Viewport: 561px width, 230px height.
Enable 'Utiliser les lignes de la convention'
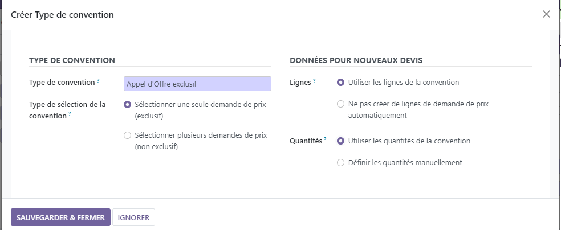click(x=340, y=83)
